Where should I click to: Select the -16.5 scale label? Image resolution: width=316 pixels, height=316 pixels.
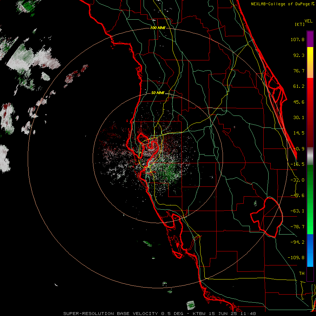pos(297,164)
